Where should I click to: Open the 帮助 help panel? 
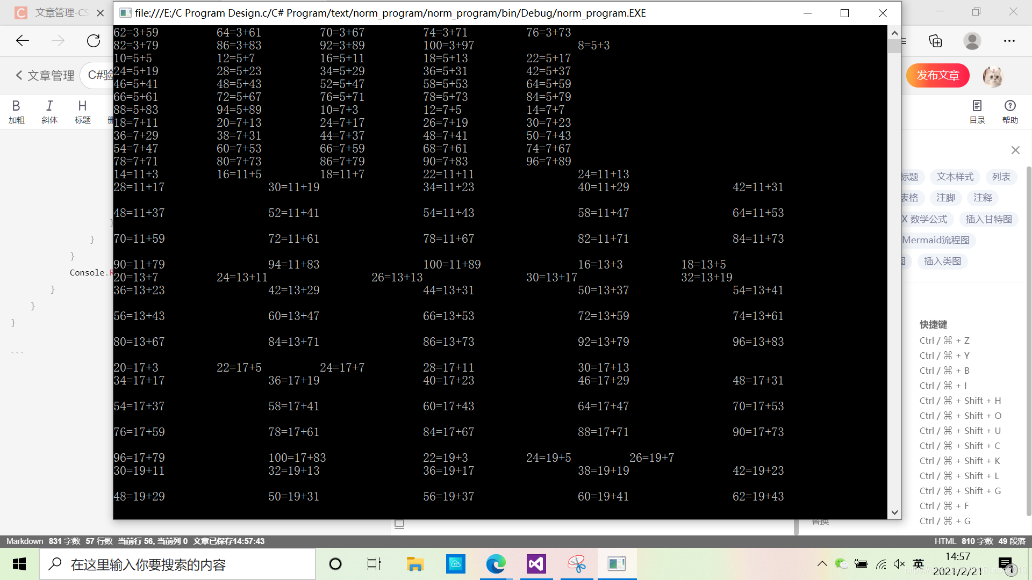pyautogui.click(x=1010, y=112)
